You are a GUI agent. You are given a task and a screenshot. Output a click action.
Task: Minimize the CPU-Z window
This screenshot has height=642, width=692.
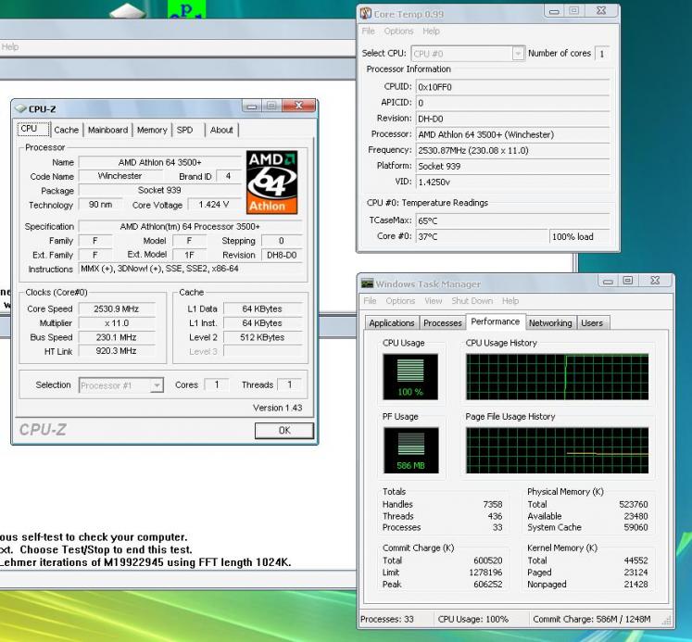(x=252, y=106)
